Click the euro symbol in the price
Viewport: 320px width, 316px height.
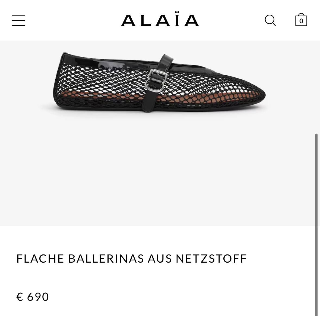[x=20, y=297]
